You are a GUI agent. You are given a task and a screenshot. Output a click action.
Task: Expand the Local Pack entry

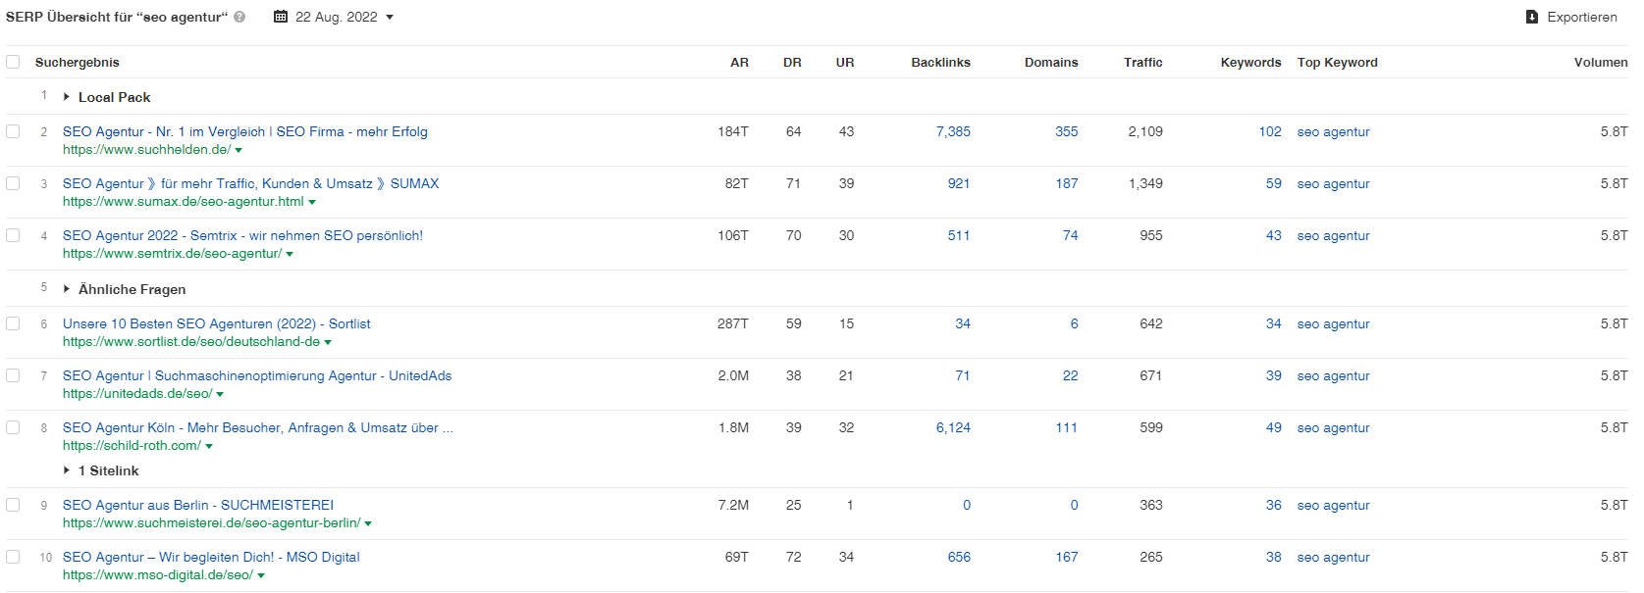[x=67, y=97]
